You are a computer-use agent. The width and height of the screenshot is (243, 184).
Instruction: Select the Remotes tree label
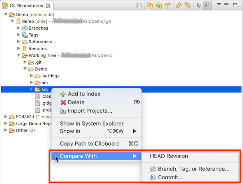(x=38, y=49)
